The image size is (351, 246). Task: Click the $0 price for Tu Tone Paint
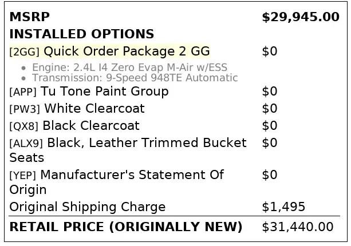click(x=269, y=92)
